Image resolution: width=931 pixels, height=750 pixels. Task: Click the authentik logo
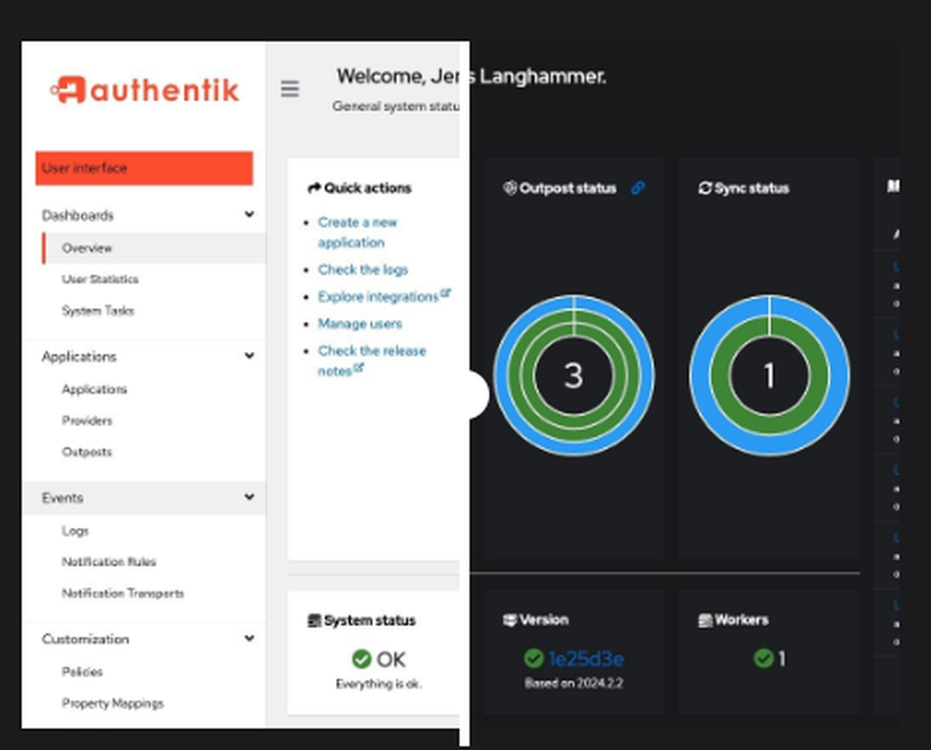coord(145,90)
